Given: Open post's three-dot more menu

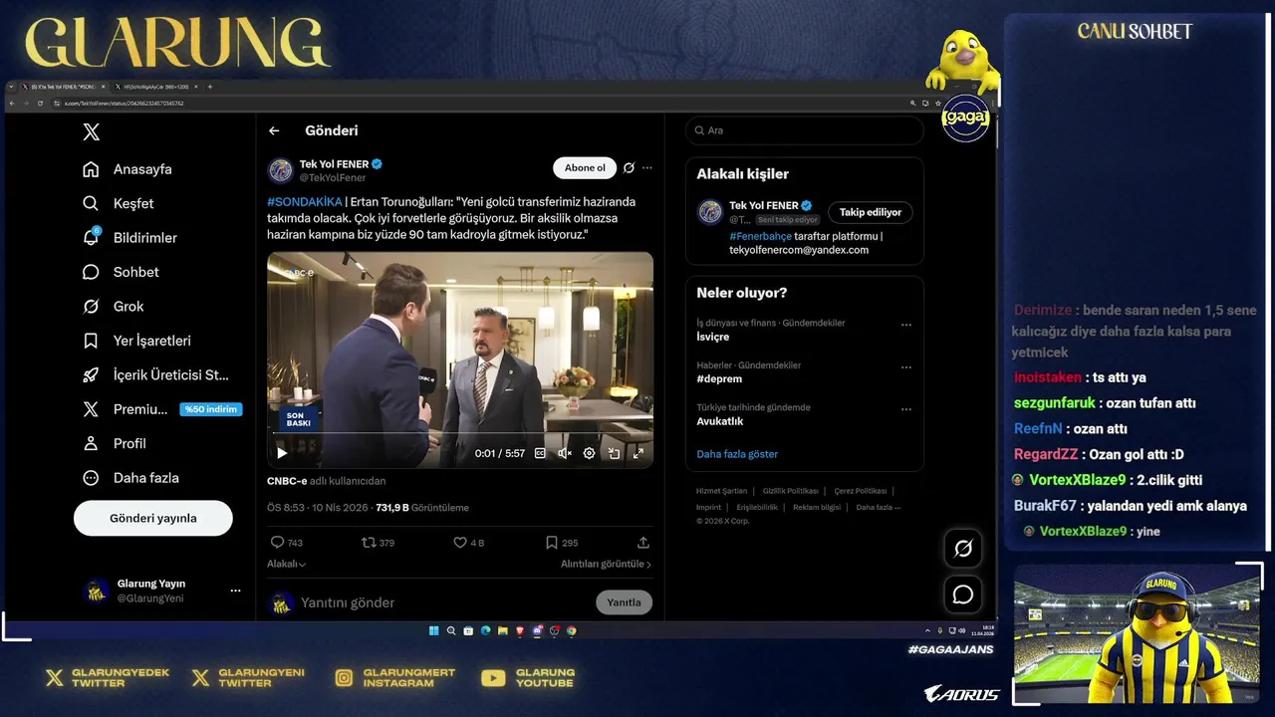Looking at the screenshot, I should [647, 167].
